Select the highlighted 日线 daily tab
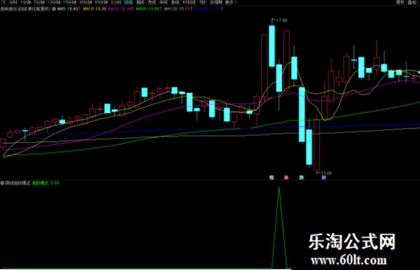This screenshot has height=270, width=420. coord(128,2)
